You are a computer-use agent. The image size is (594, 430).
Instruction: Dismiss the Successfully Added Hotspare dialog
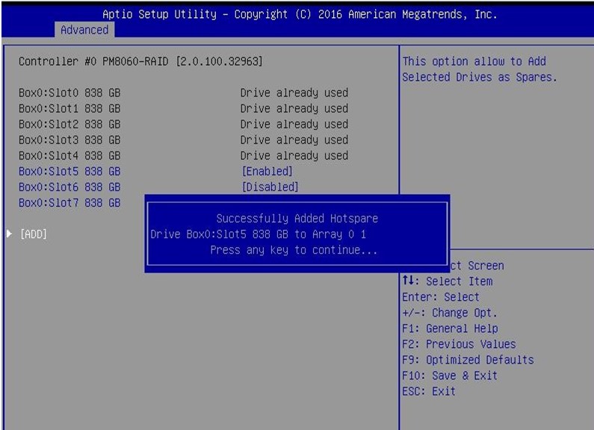297,234
